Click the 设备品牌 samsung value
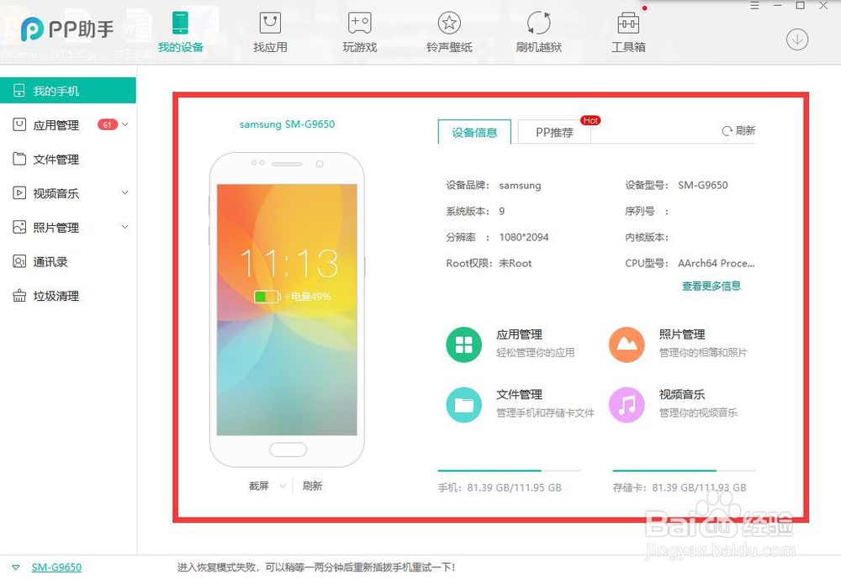Viewport: 841px width, 579px height. click(520, 186)
